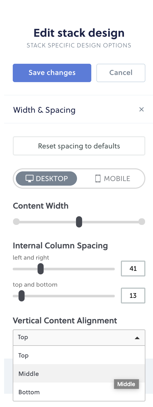
Task: Click the Save changes button
Action: [x=52, y=73]
